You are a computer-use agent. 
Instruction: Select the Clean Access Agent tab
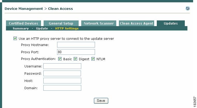137,23
